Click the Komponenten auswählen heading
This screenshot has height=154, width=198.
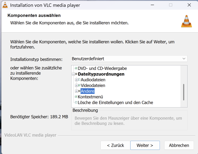34,15
